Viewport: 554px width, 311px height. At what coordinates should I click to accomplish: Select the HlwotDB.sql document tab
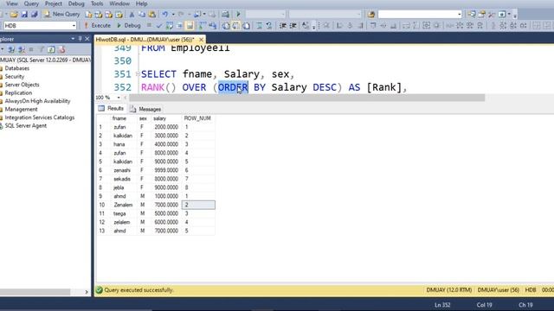(x=145, y=39)
